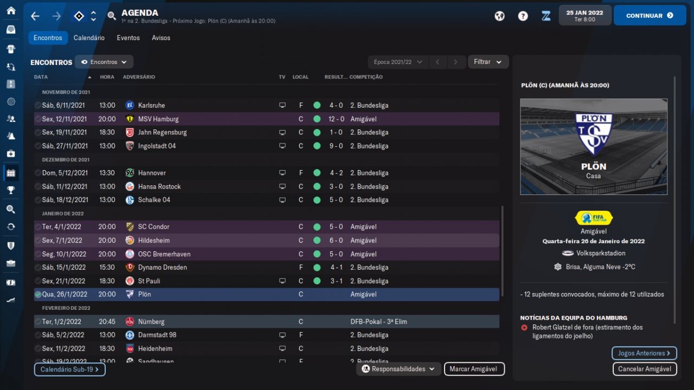Screen dimensions: 694x390
Task: Open the football globe icon in the top bar
Action: coord(499,16)
